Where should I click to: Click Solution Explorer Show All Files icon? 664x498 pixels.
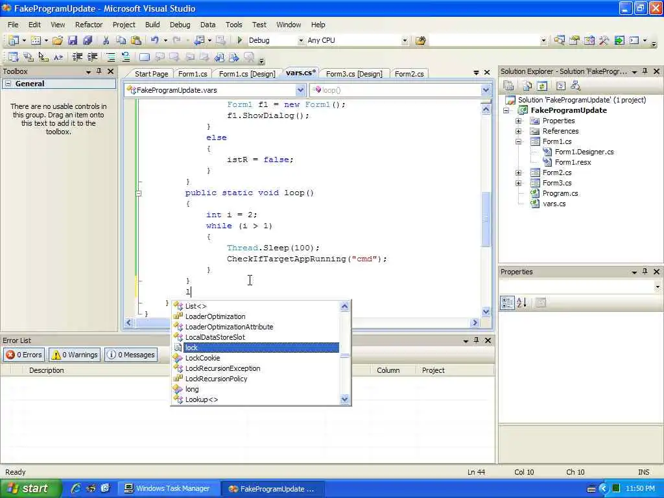tap(527, 86)
